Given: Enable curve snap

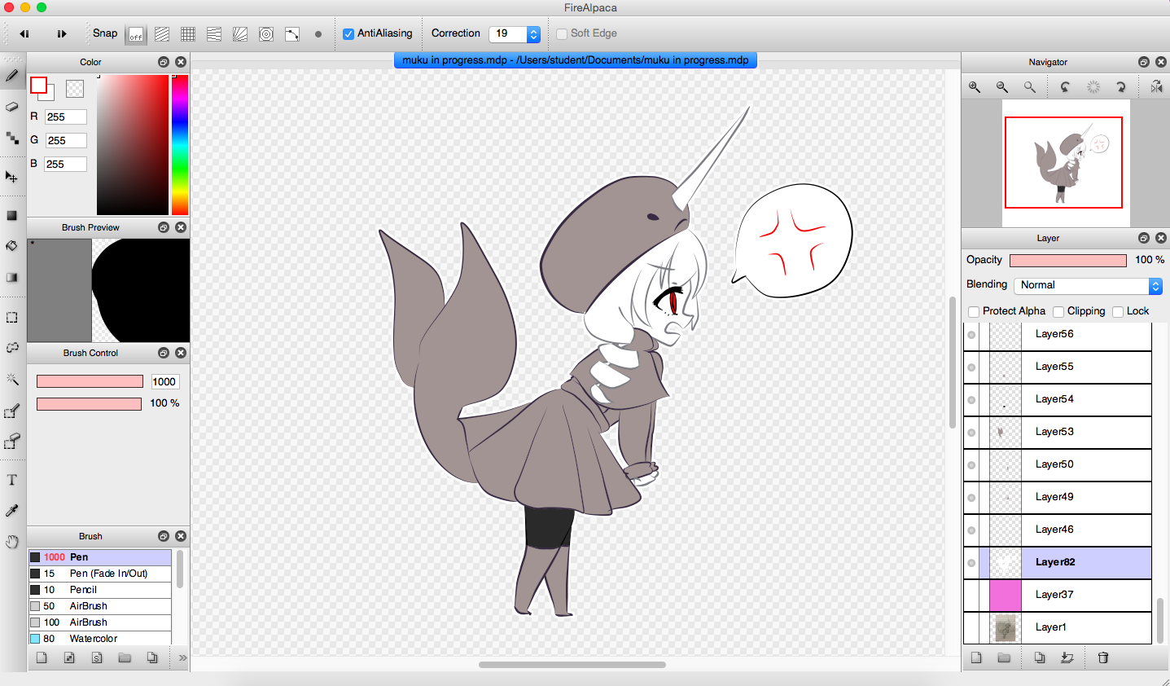Looking at the screenshot, I should pos(292,34).
